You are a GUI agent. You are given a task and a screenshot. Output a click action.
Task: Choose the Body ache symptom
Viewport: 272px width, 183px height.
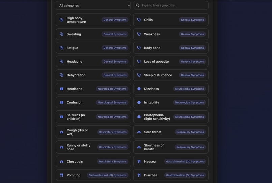point(171,48)
